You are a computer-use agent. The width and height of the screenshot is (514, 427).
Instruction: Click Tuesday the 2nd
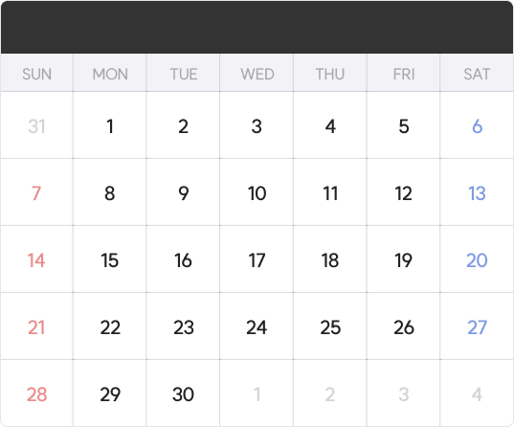(x=183, y=126)
